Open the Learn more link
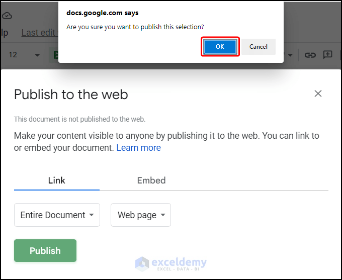 (x=138, y=148)
